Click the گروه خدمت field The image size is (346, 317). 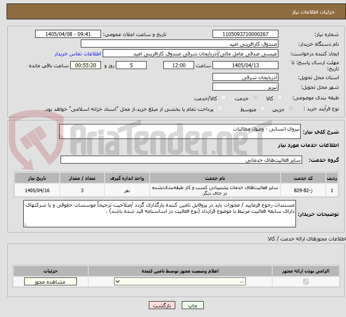[x=181, y=160]
